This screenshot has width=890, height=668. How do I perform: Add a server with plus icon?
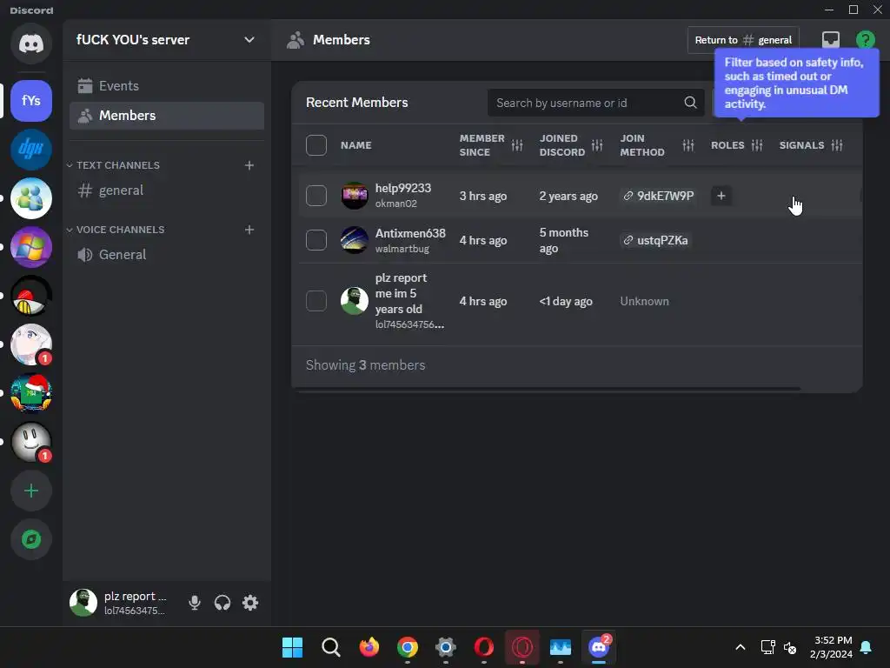tap(31, 491)
